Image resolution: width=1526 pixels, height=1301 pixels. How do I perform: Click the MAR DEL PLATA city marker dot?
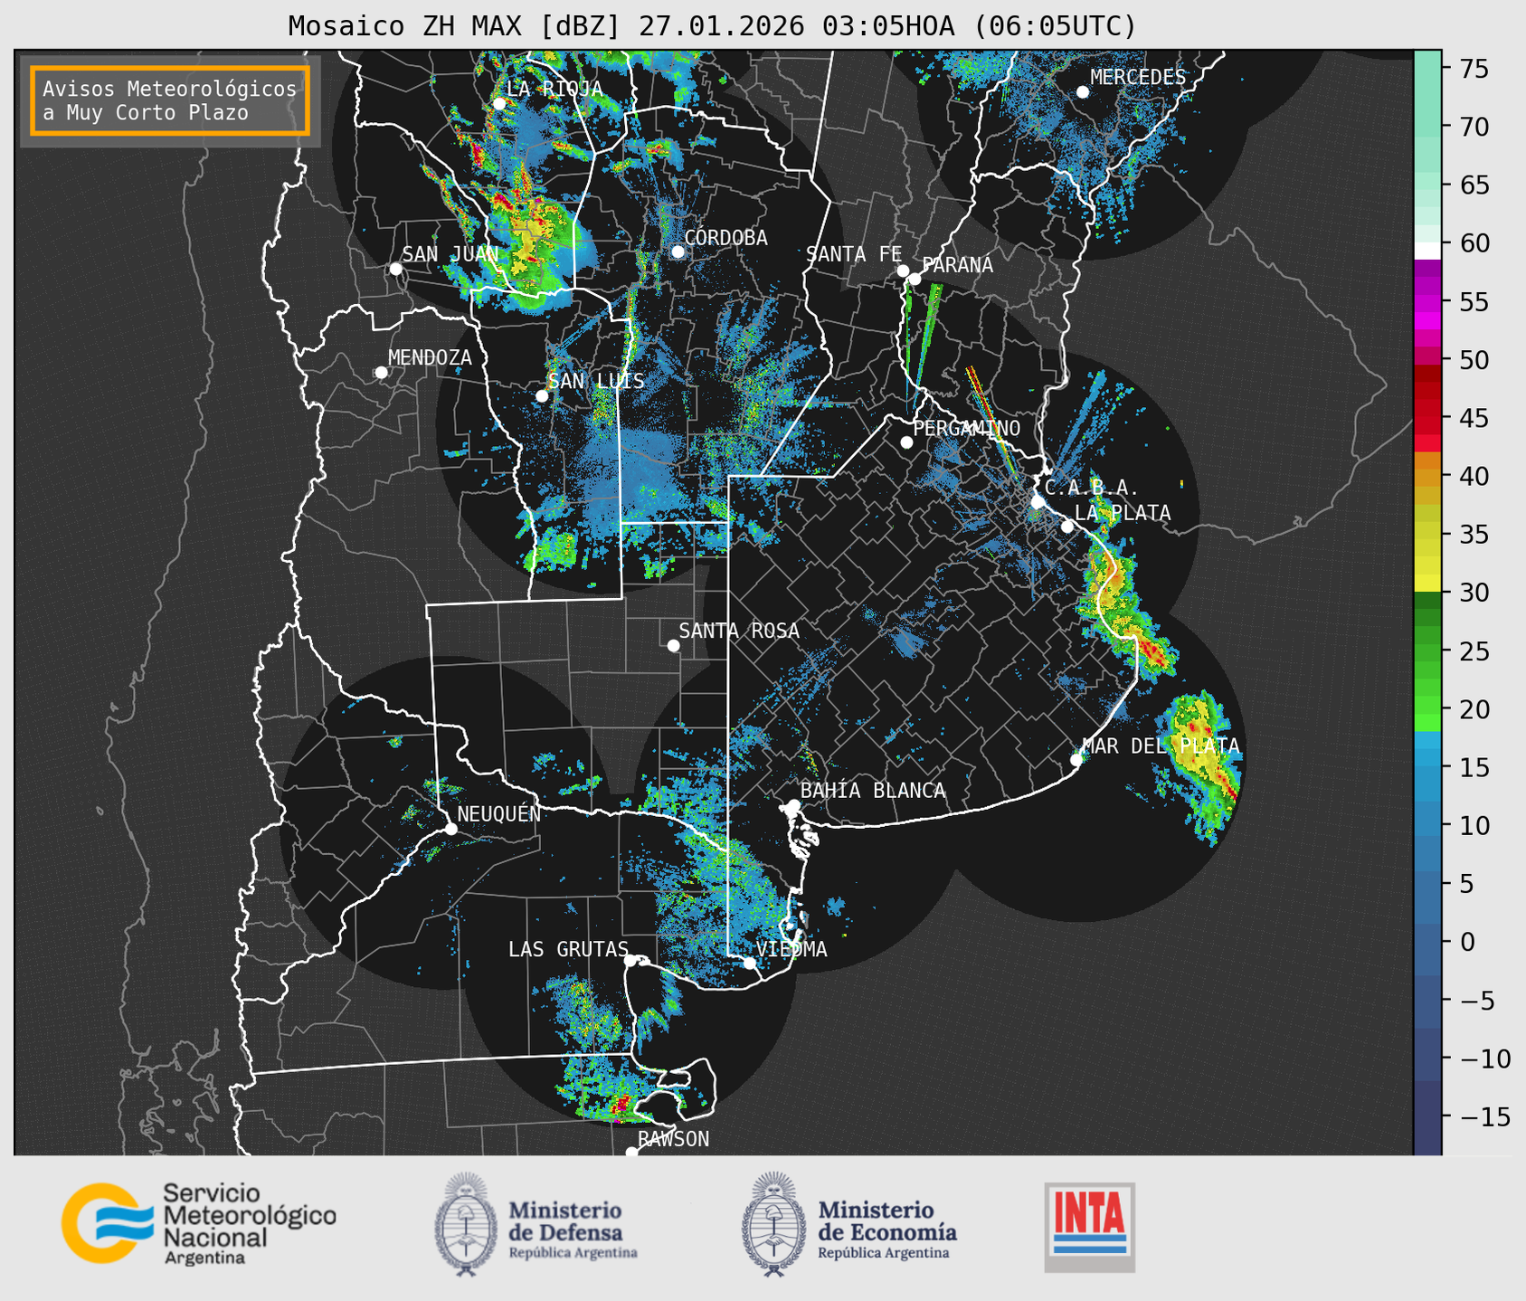(x=1076, y=760)
